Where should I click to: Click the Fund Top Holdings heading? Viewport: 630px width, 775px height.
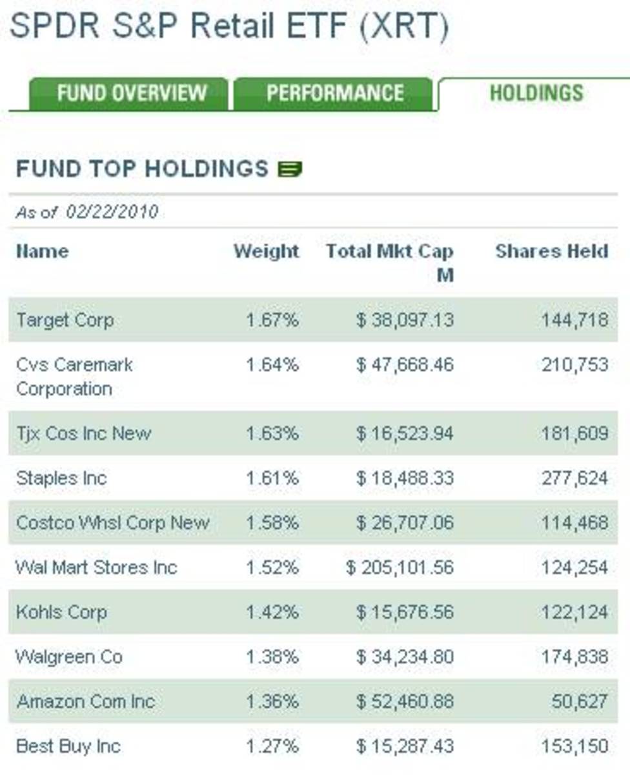(x=142, y=169)
